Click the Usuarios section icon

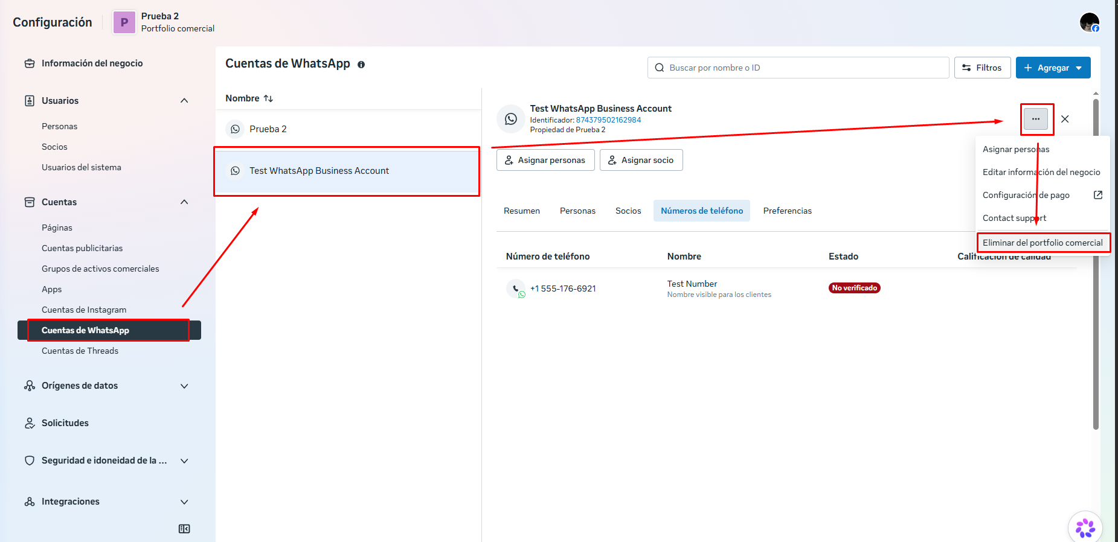pyautogui.click(x=30, y=101)
